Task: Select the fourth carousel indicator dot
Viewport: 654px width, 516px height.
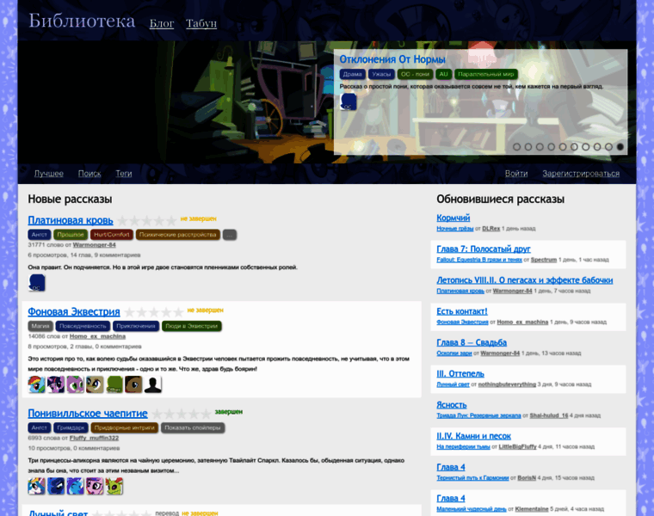Action: click(x=551, y=147)
